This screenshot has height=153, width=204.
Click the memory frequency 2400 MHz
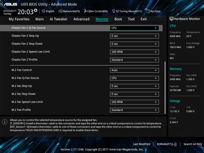175,79
